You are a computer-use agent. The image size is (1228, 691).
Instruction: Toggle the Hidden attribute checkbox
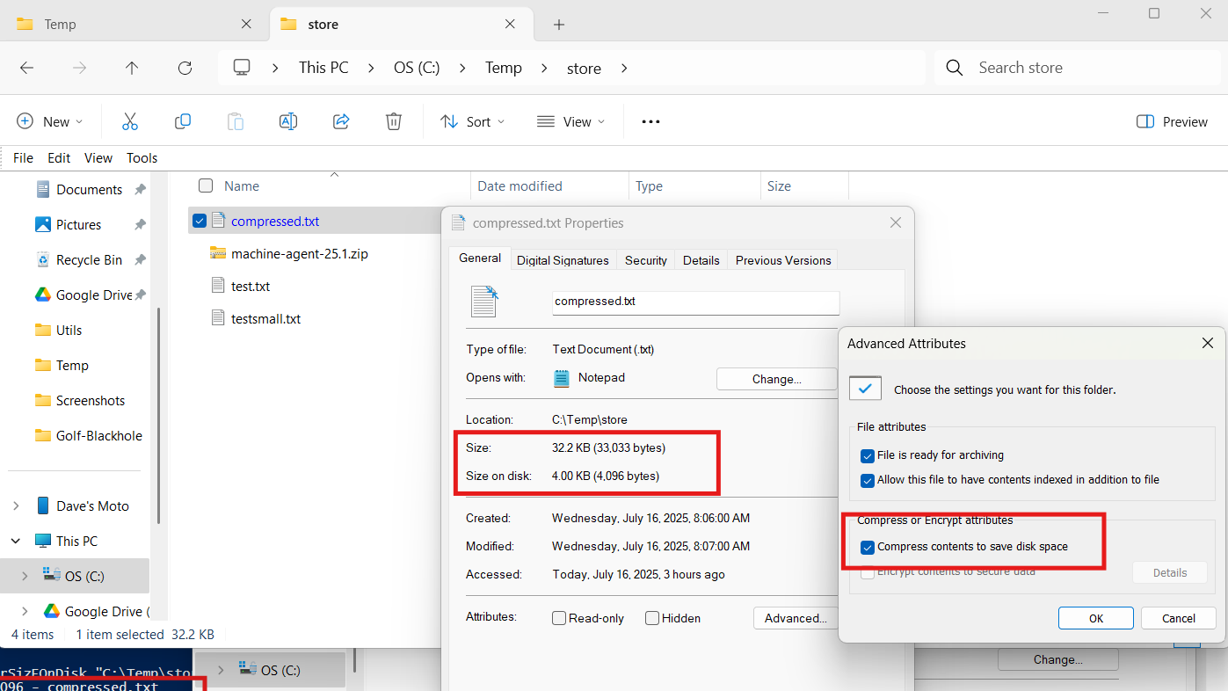coord(652,618)
